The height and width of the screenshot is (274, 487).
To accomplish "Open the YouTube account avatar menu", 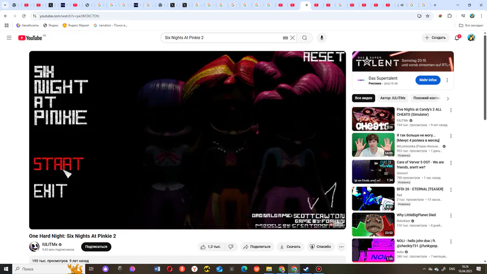I will pyautogui.click(x=471, y=37).
